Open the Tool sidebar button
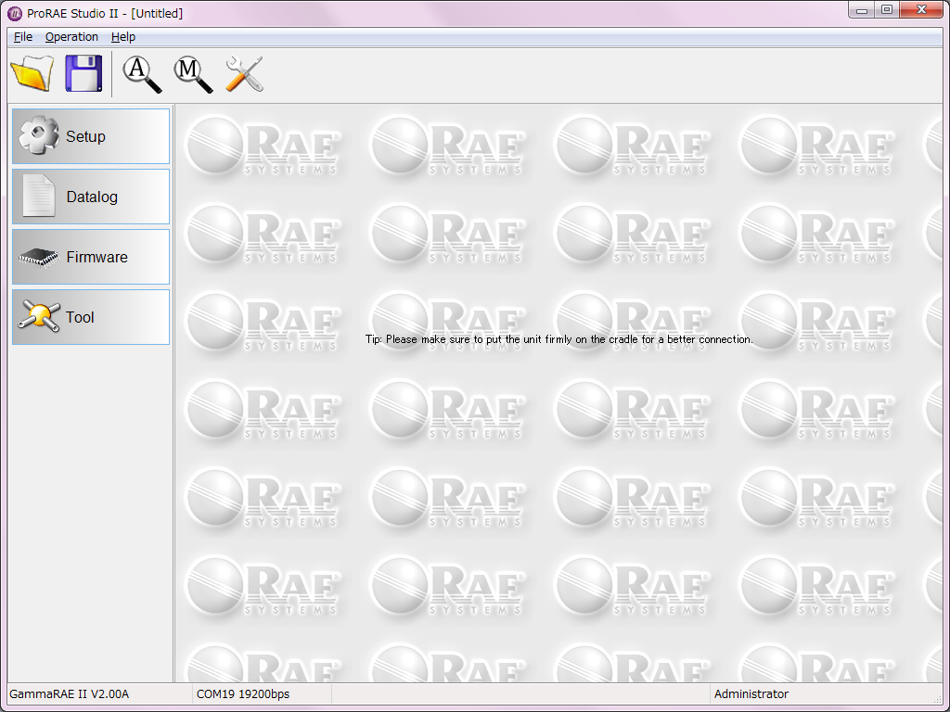The height and width of the screenshot is (712, 950). [x=91, y=317]
